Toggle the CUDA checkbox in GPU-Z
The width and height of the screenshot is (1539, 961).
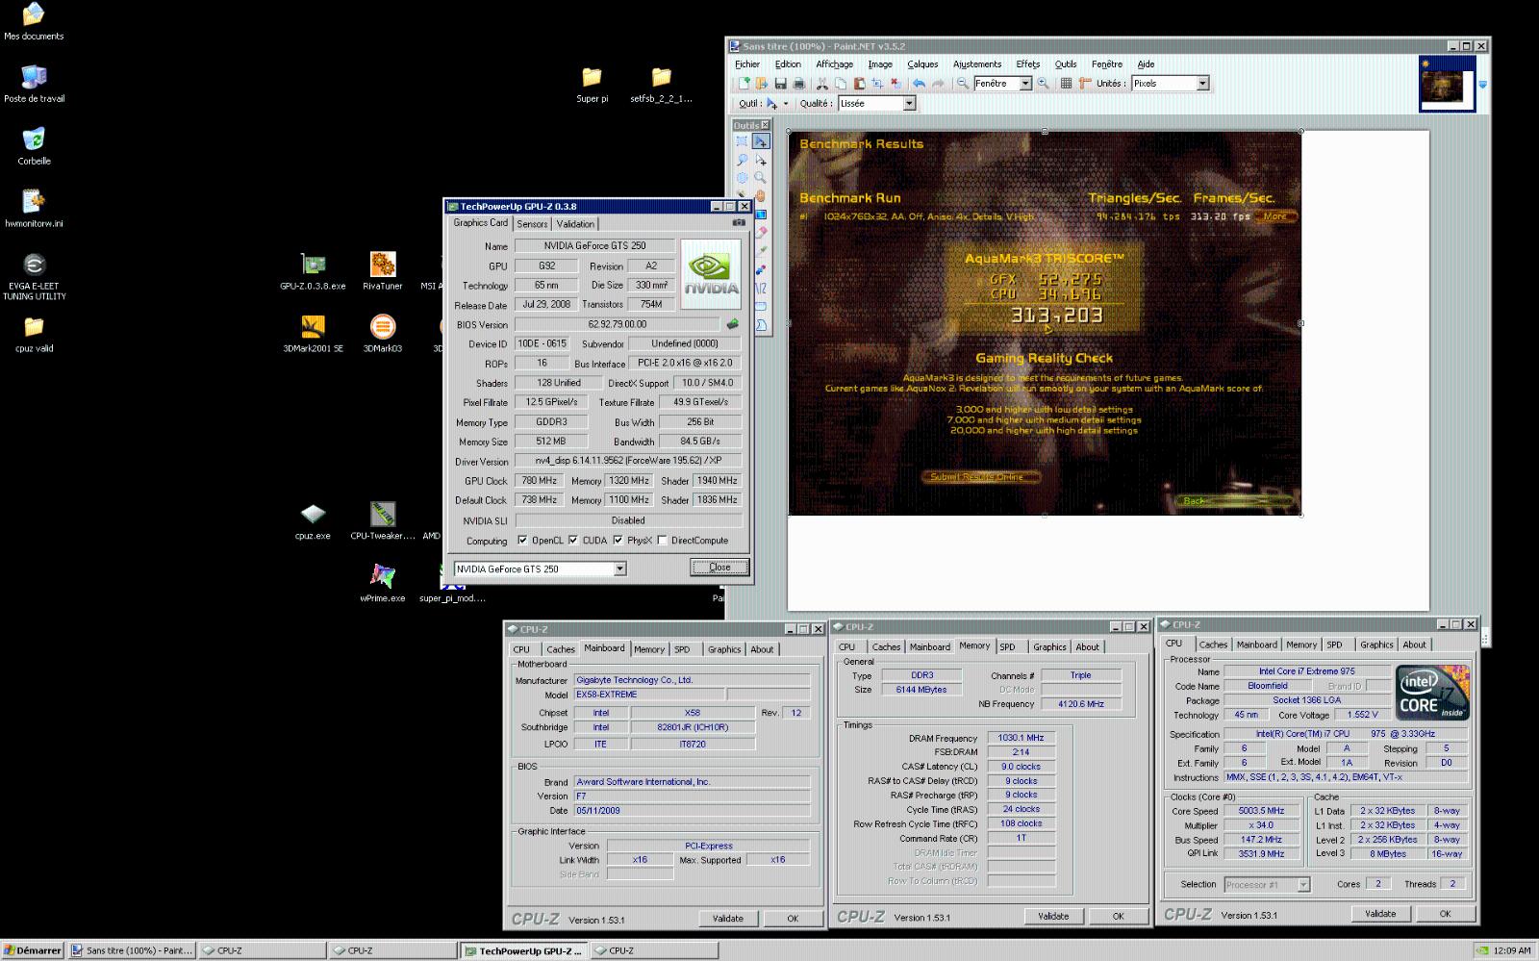[573, 541]
